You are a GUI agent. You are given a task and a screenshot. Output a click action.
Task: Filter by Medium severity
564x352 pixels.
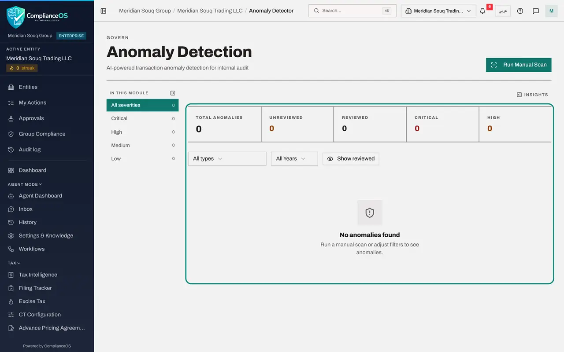point(142,145)
